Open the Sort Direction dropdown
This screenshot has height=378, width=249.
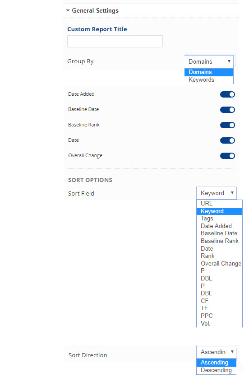point(217,352)
